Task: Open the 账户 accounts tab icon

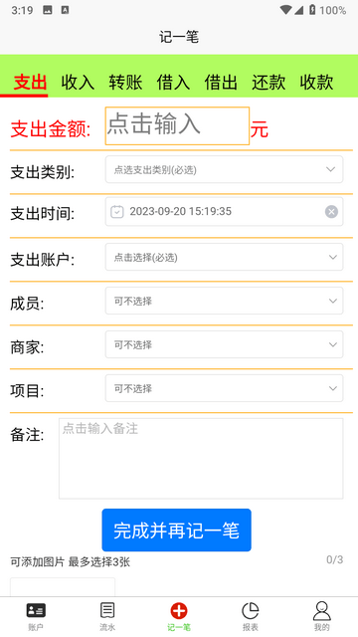Action: click(36, 610)
